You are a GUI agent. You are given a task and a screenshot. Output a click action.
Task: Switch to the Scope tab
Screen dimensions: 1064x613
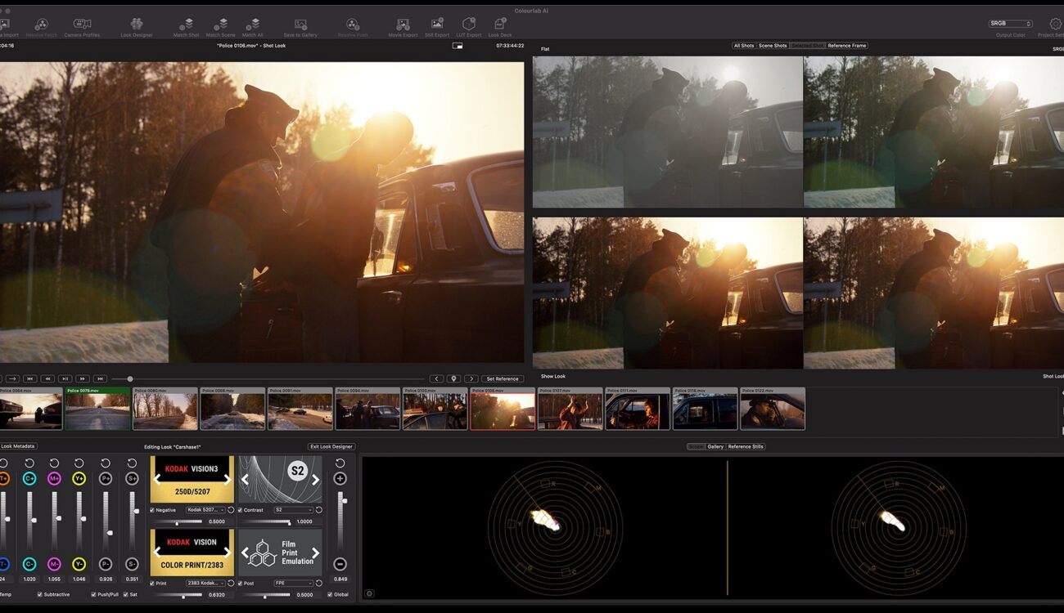tap(697, 447)
